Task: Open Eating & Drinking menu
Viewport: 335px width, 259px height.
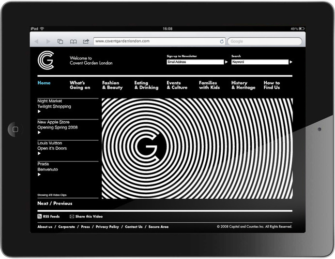Action: coord(146,85)
